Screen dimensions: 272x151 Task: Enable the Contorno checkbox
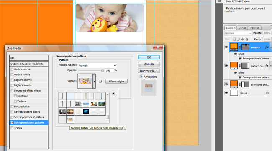[x=15, y=96]
